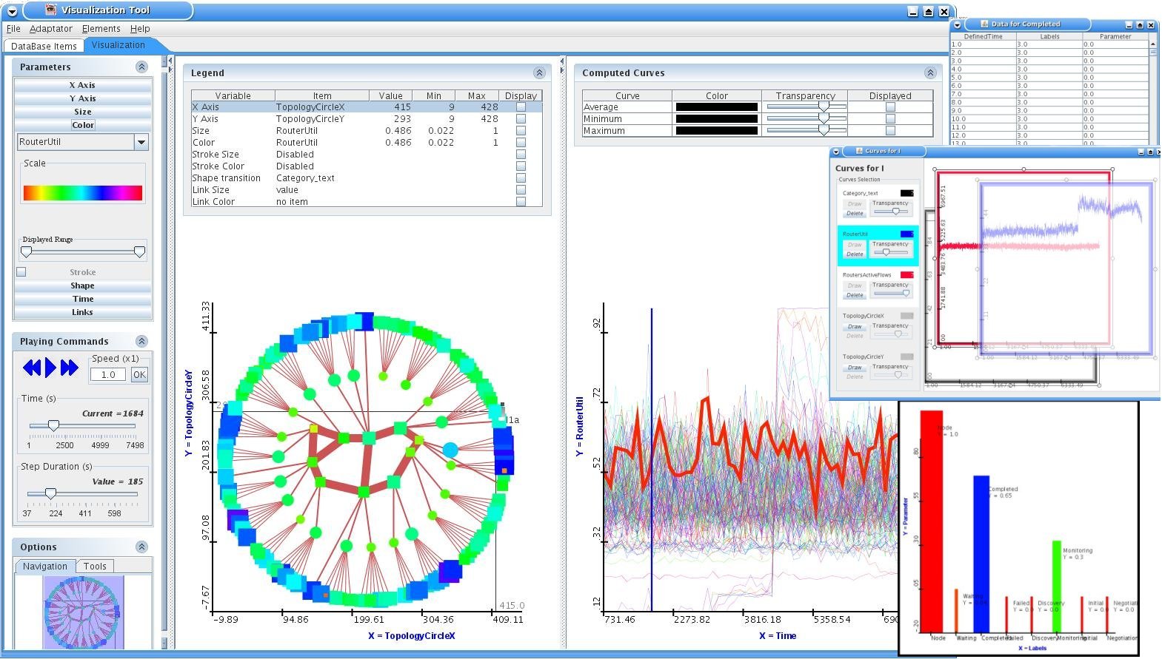Click the Data for Completed window menu icon

(x=957, y=24)
